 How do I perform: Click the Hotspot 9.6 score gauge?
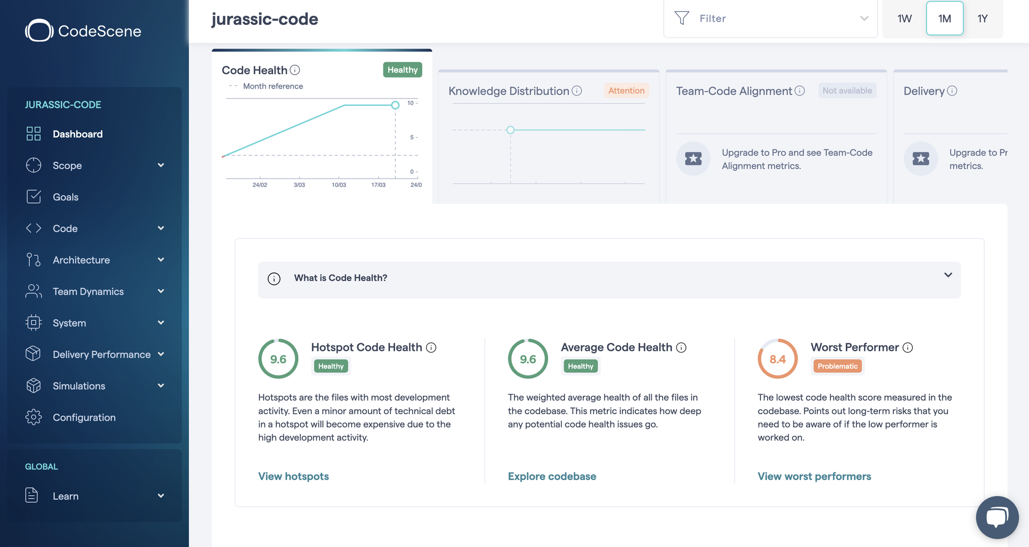278,359
